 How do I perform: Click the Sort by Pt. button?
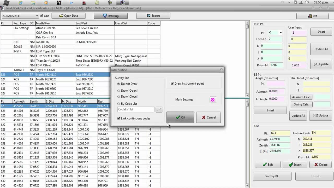pos(272,176)
